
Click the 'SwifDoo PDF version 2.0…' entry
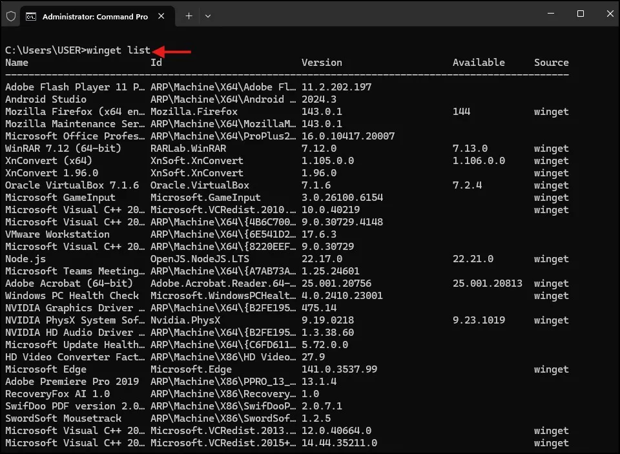point(75,406)
